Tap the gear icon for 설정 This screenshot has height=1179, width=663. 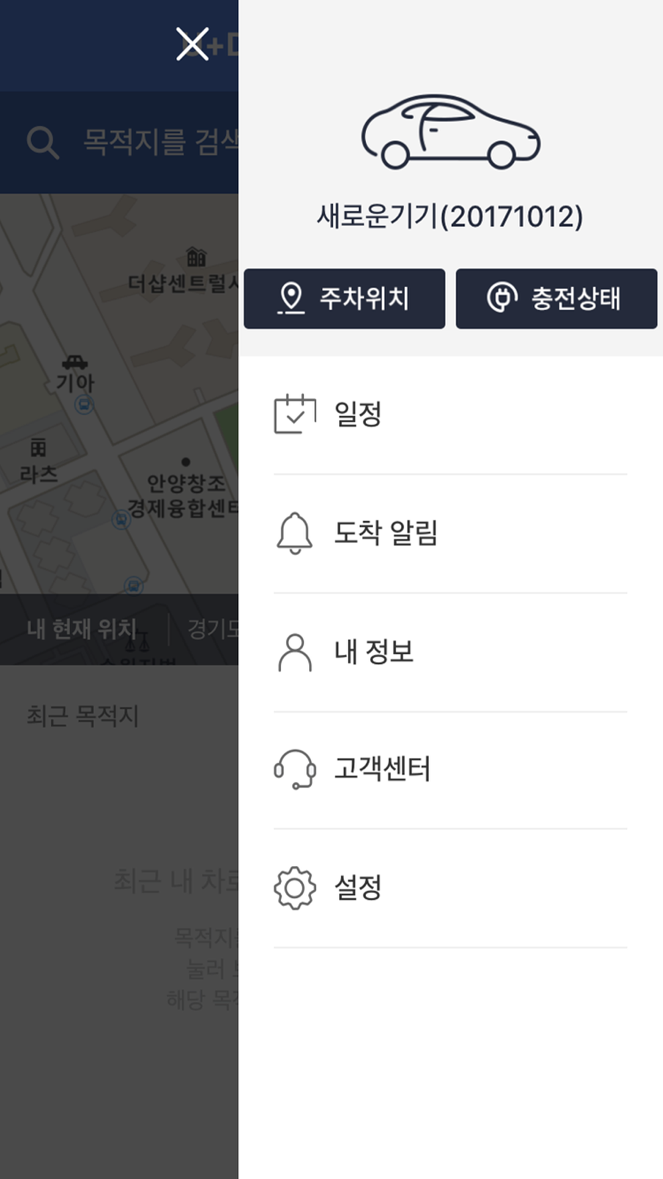(294, 888)
